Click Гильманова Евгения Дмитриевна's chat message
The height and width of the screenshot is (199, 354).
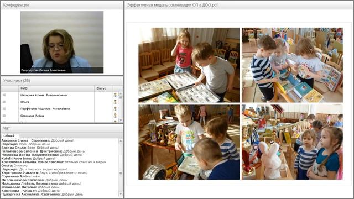click(43, 151)
